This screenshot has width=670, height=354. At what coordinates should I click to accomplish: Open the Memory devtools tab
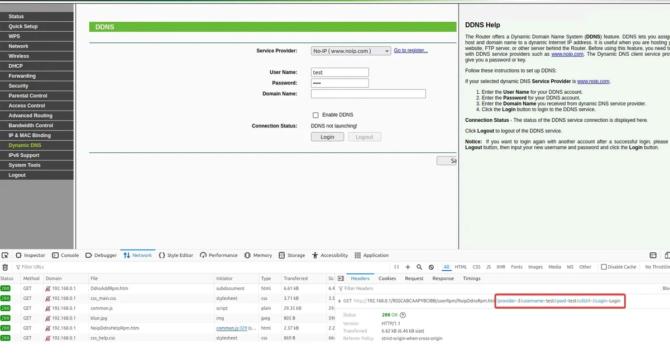(258, 255)
